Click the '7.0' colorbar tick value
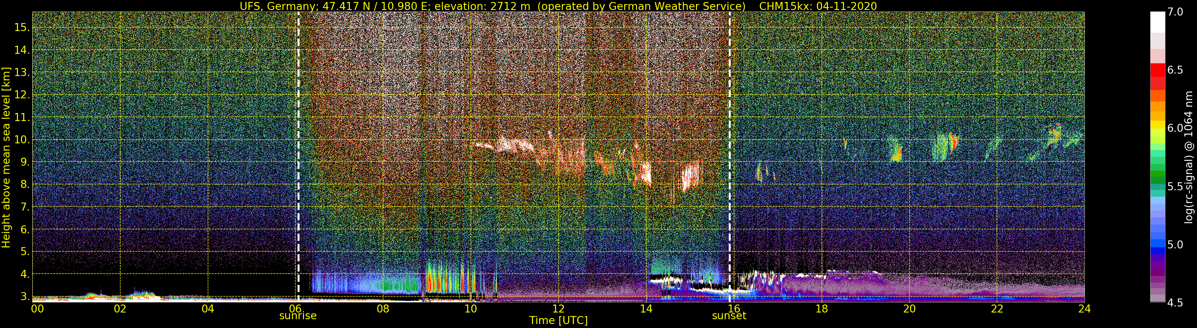1197x328 pixels. click(x=1175, y=12)
